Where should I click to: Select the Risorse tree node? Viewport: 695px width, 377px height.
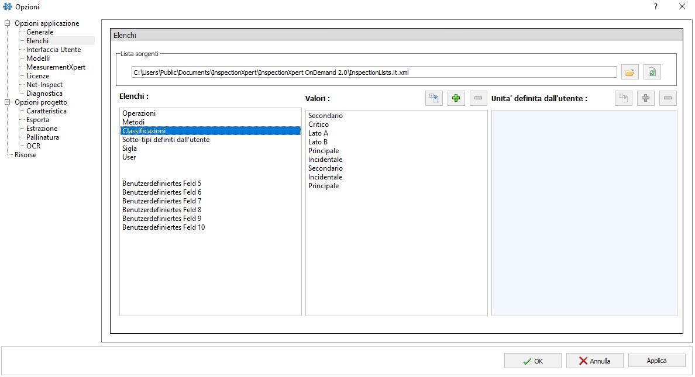[26, 155]
